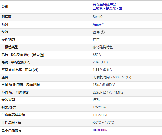
Task: Select the 碳化硅肖特基 diode type value
Action: tap(103, 47)
